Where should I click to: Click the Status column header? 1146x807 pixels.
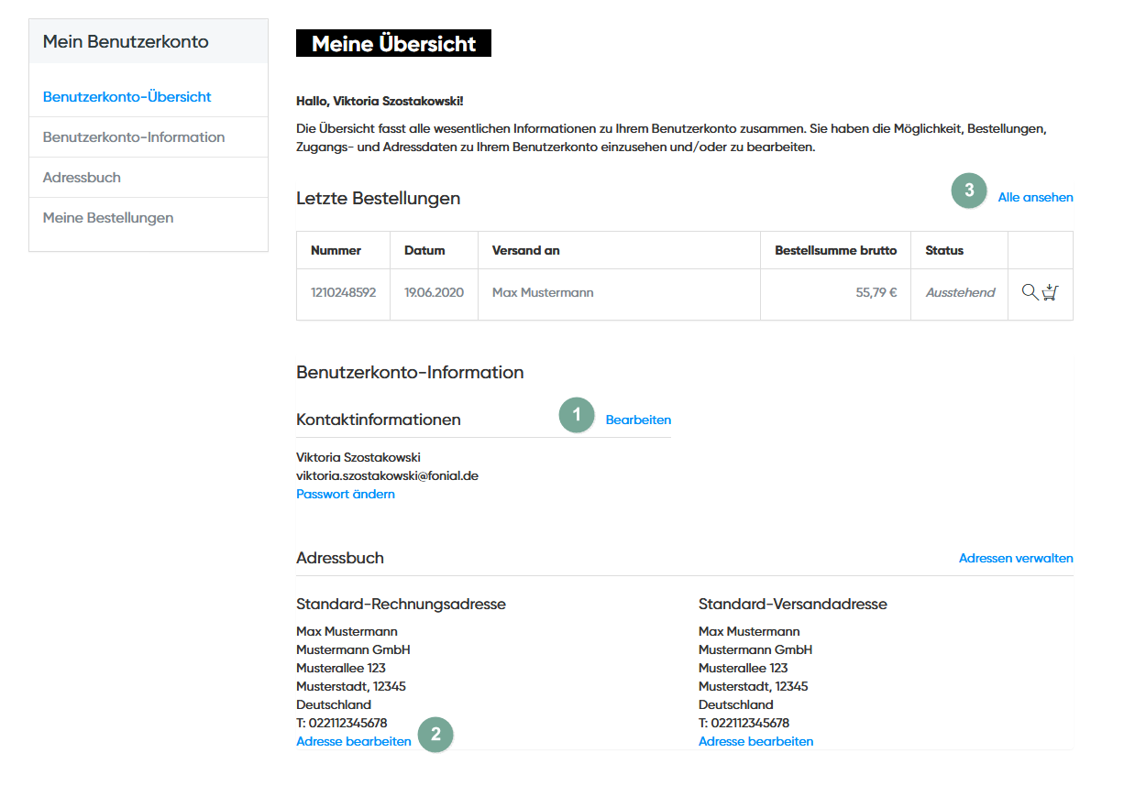point(944,250)
